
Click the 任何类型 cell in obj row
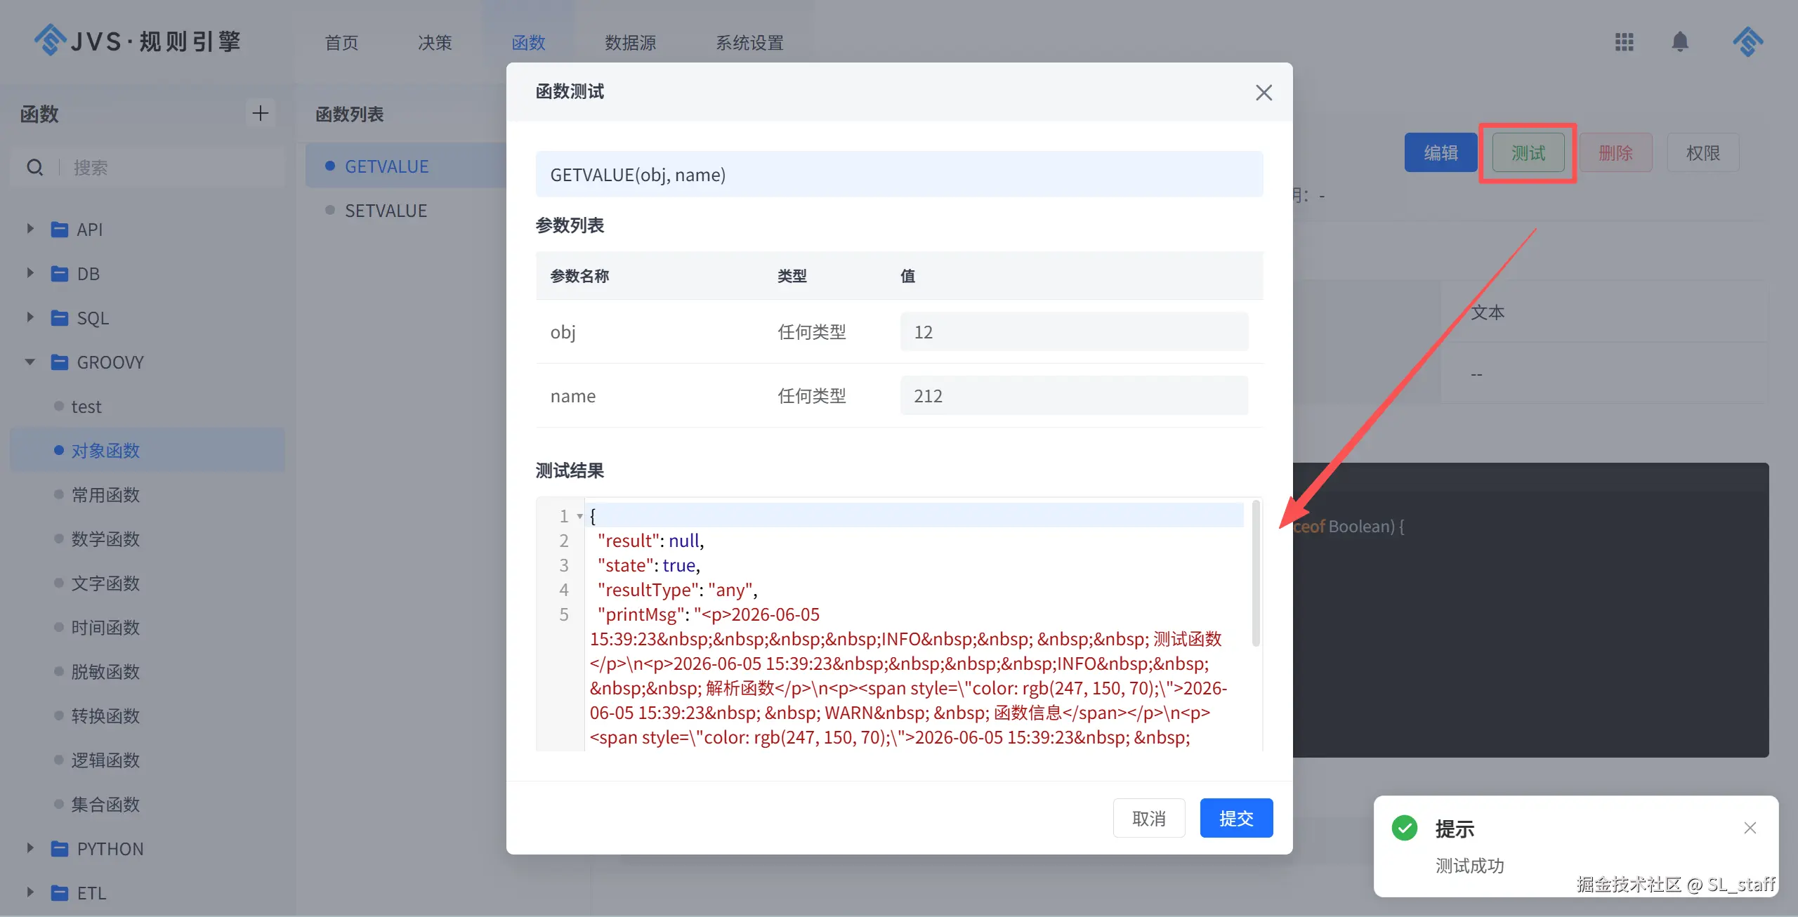pyautogui.click(x=812, y=331)
